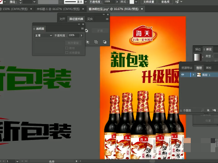Click the Pathfinder crop icon
218x163 pixels.
[88, 42]
